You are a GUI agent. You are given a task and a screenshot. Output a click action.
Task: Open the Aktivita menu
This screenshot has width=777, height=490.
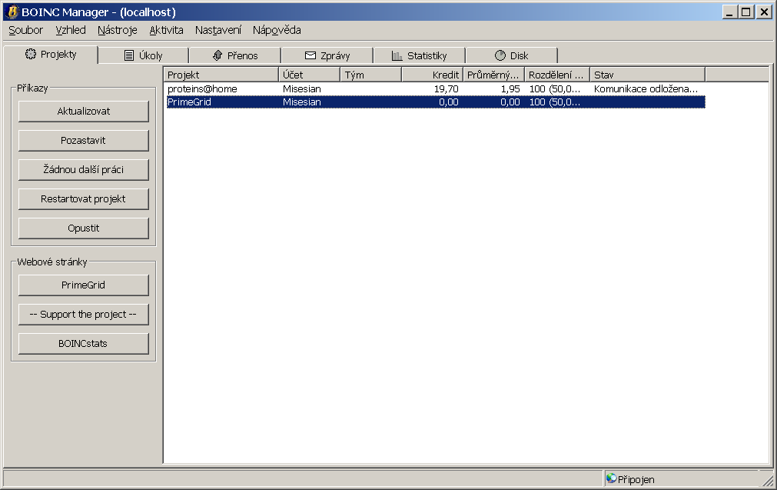167,30
